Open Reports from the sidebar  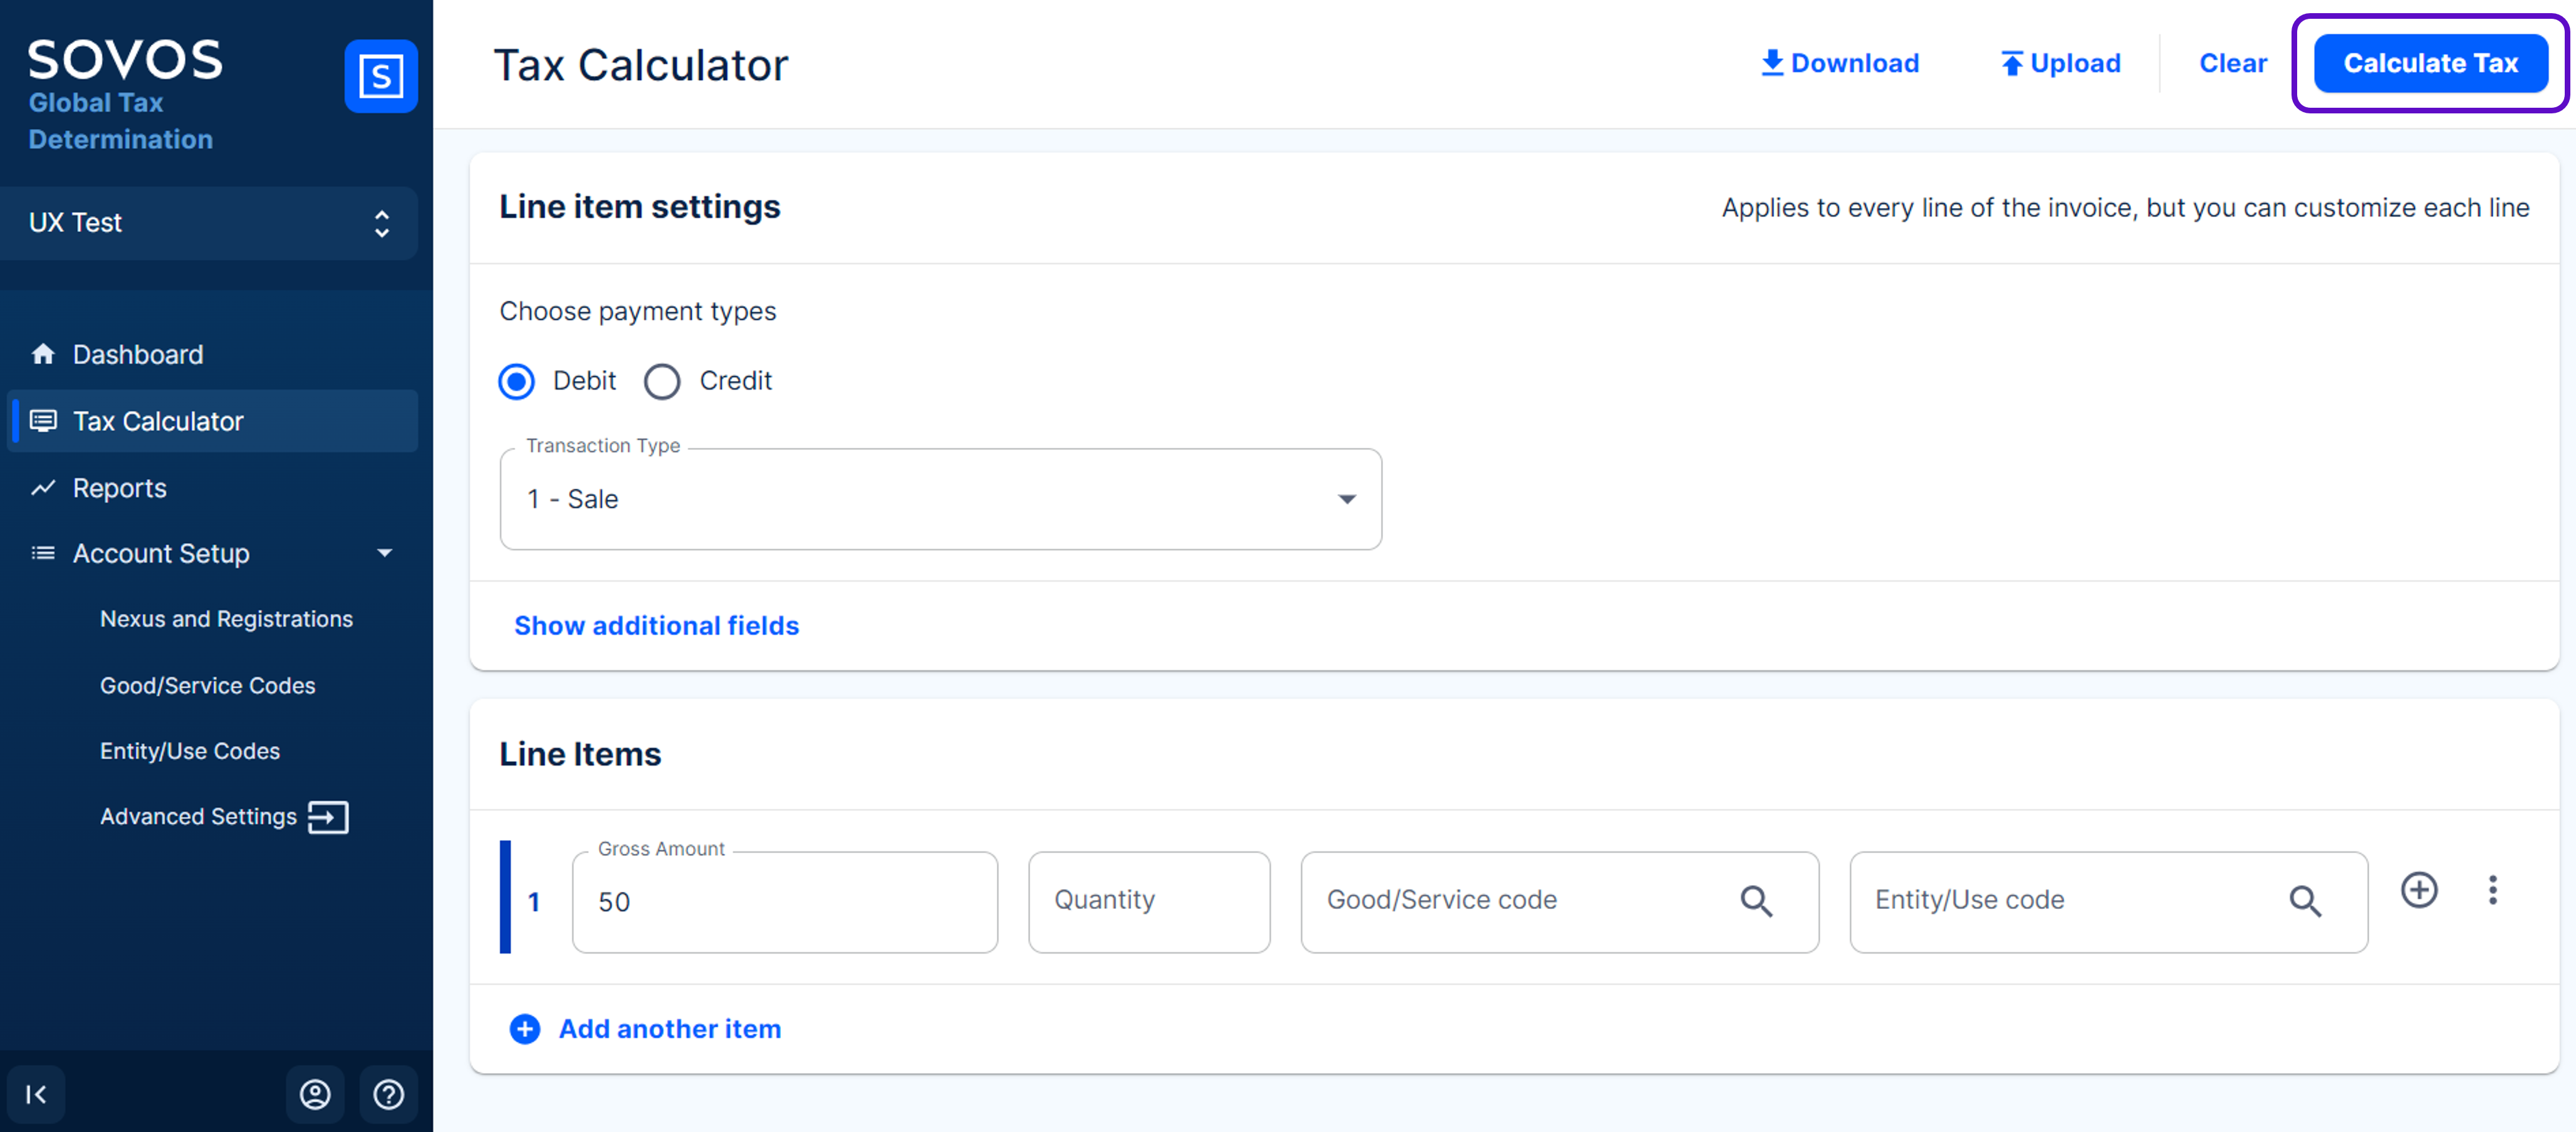(x=120, y=488)
